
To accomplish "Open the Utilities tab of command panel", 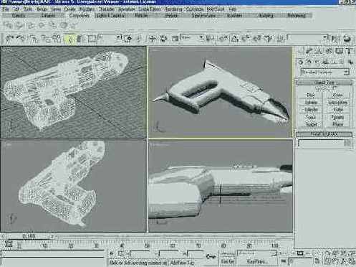I will (349, 50).
